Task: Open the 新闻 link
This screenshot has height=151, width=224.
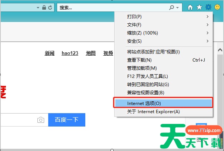Action: click(x=49, y=53)
